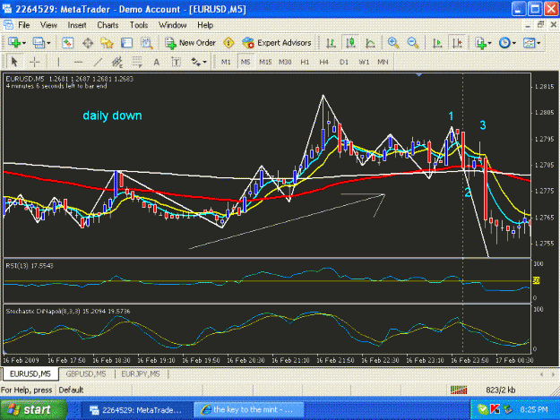
Task: Open the View menu
Action: coord(48,25)
